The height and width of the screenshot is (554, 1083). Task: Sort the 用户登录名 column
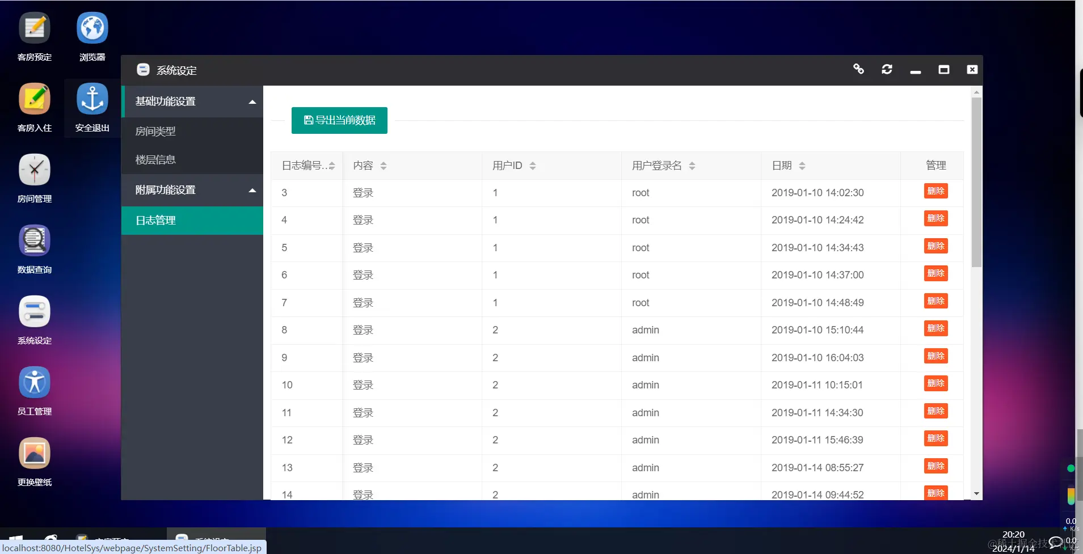tap(692, 166)
